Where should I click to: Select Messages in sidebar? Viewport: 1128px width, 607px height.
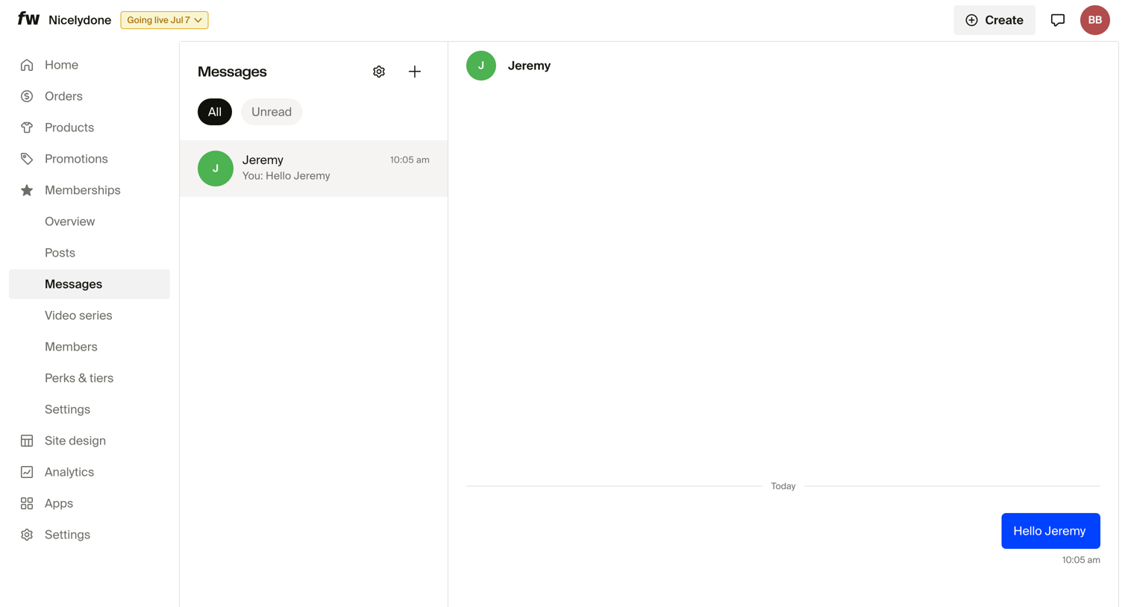[90, 284]
